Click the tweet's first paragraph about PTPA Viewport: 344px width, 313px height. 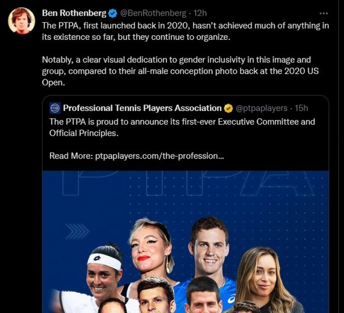185,31
